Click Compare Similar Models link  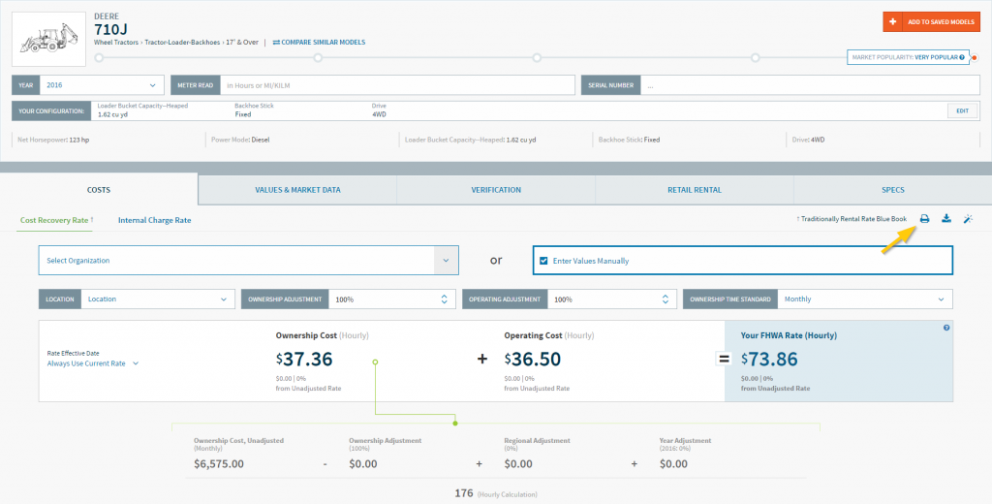319,43
